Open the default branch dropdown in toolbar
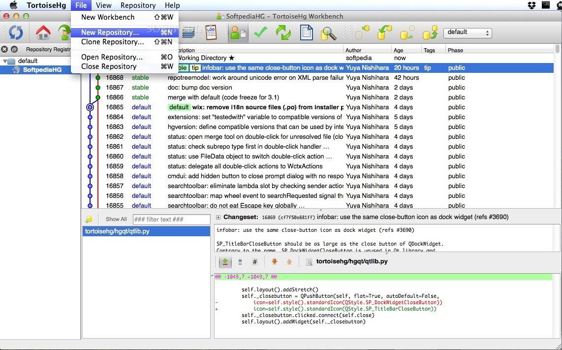562x350 pixels. coord(468,32)
